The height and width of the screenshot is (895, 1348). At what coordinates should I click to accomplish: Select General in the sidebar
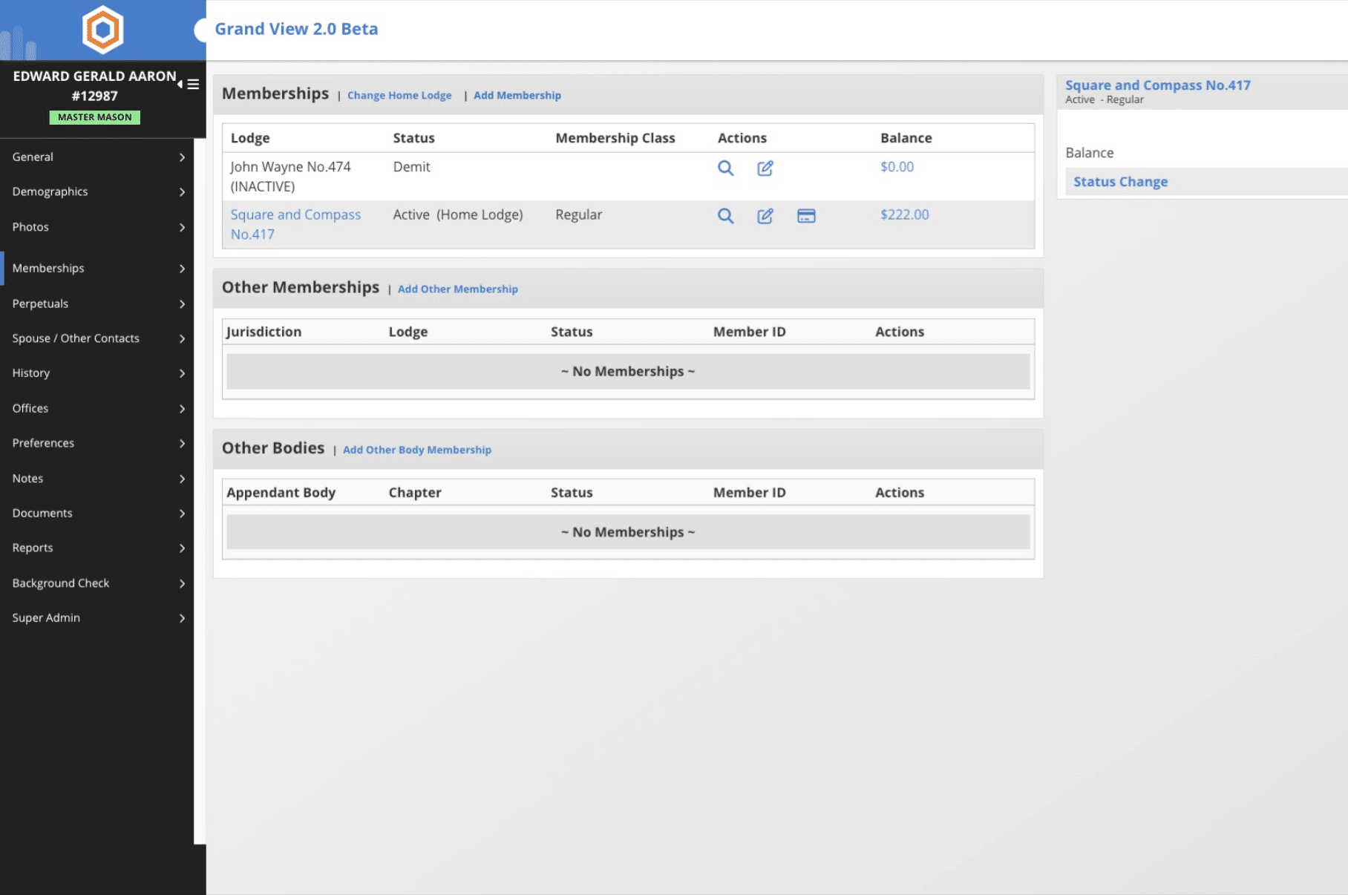pyautogui.click(x=97, y=157)
